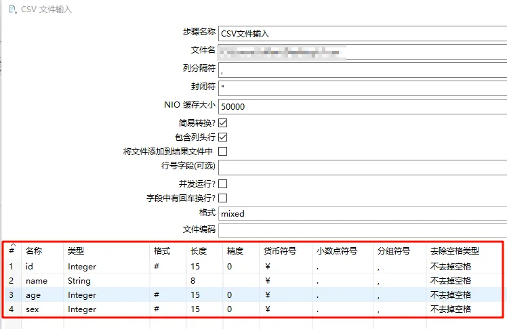This screenshot has width=507, height=329.
Task: Select the name field row's String type
Action: [x=79, y=280]
